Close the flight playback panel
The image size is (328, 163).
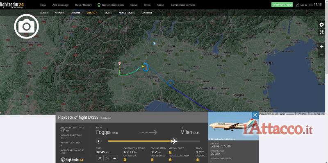click(x=255, y=115)
